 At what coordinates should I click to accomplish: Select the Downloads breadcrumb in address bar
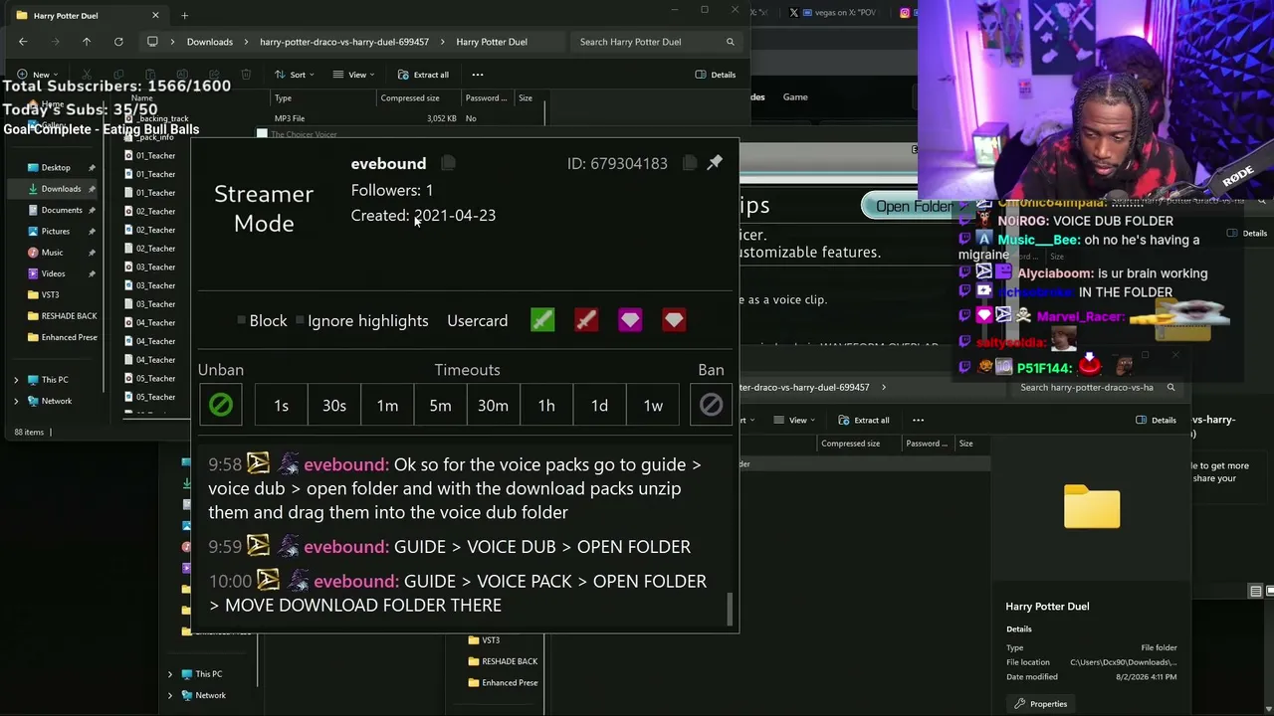(209, 42)
